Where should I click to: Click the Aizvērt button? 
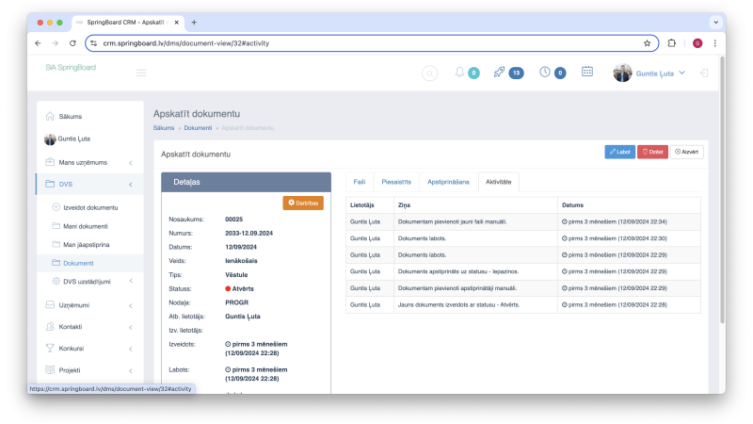tap(686, 152)
